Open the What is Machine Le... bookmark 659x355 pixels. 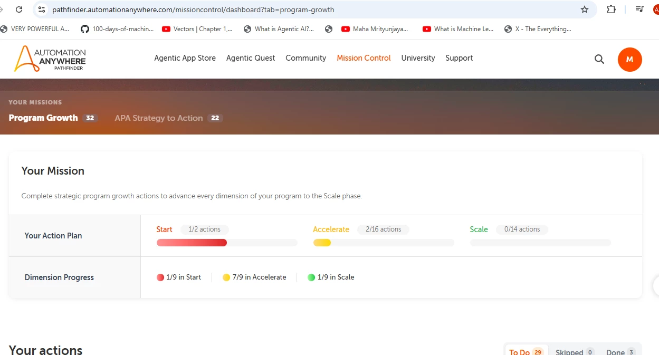pos(458,29)
